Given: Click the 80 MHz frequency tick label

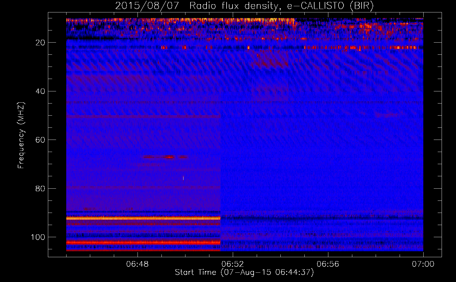Looking at the screenshot, I should 40,189.
